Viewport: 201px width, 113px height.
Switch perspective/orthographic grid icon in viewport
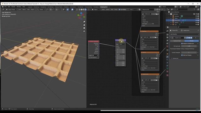click(x=84, y=31)
